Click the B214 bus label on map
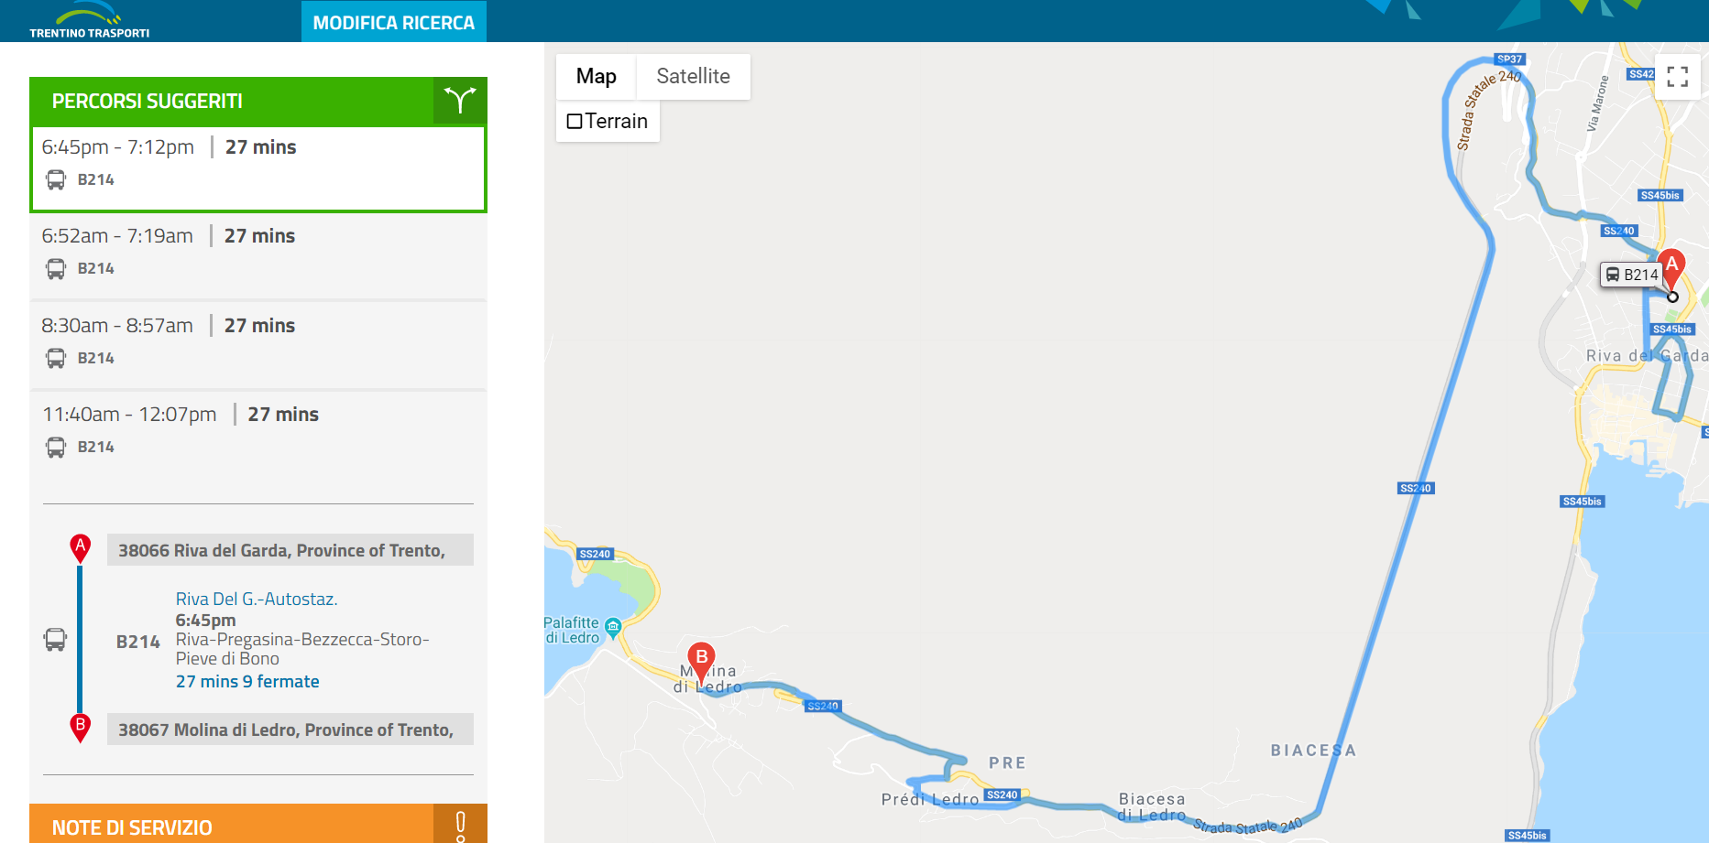Image resolution: width=1709 pixels, height=843 pixels. pos(1632,275)
